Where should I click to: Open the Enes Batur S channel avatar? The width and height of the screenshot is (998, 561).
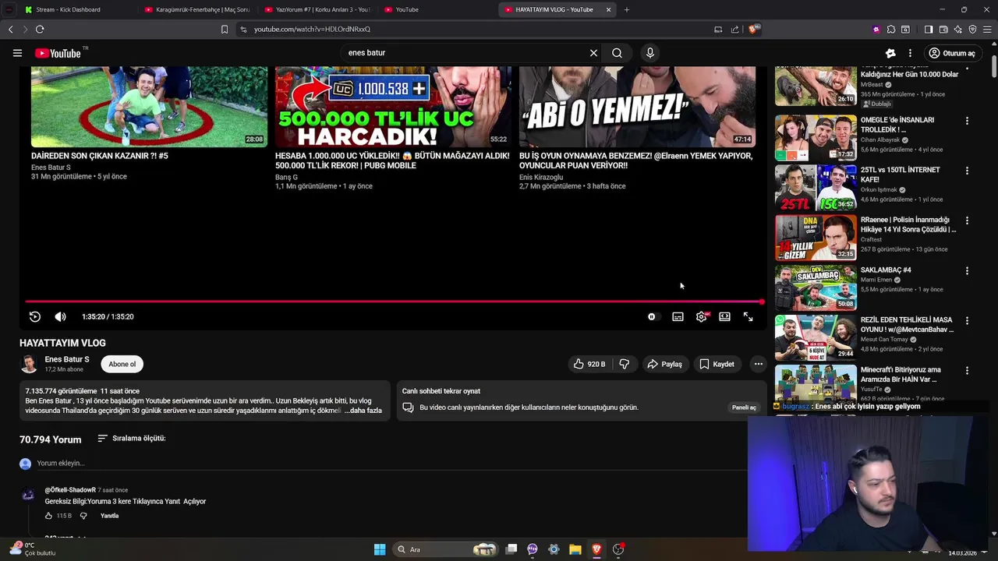click(x=29, y=364)
